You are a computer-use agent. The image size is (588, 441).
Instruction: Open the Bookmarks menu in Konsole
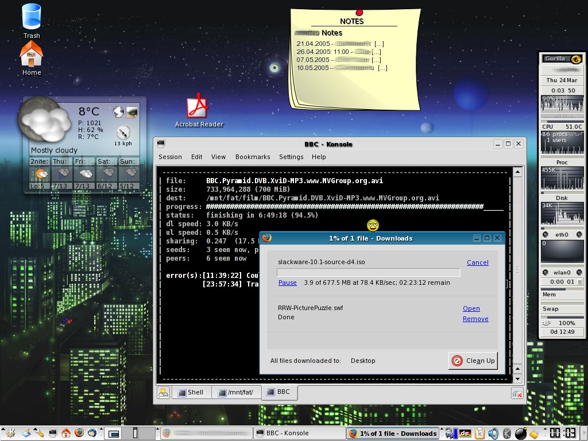pyautogui.click(x=253, y=157)
